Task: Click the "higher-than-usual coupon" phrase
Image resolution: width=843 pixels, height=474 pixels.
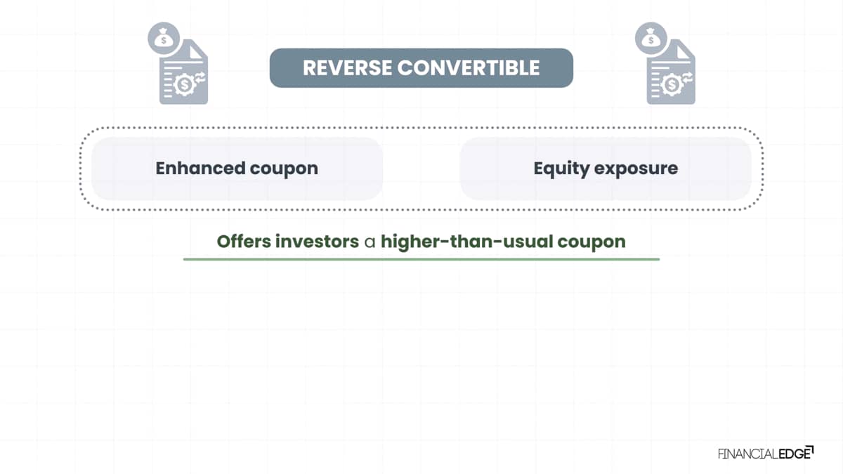Action: click(x=503, y=242)
